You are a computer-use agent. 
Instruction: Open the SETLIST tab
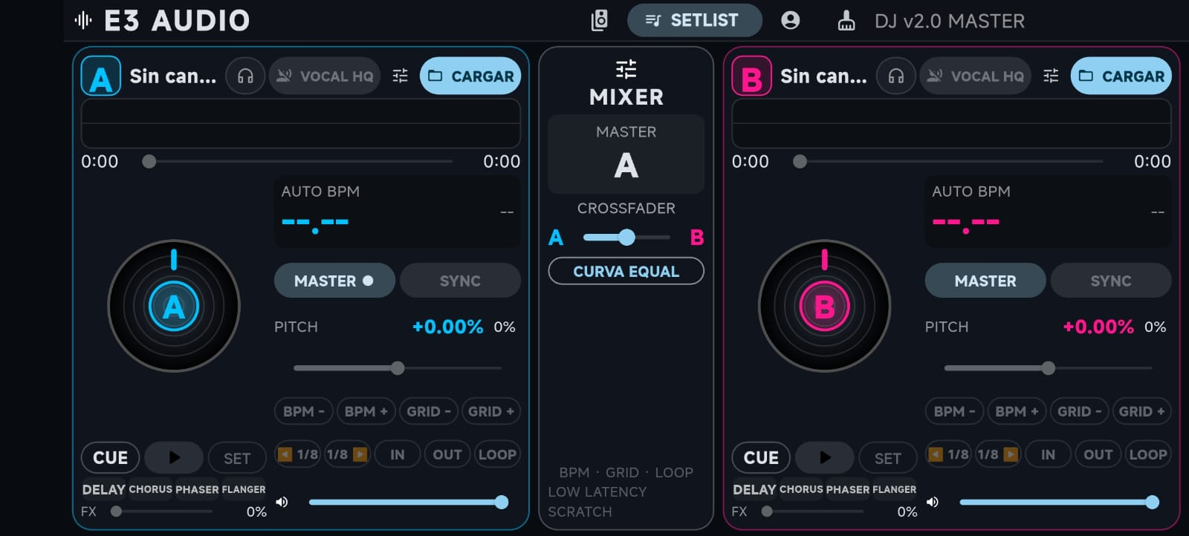click(694, 20)
